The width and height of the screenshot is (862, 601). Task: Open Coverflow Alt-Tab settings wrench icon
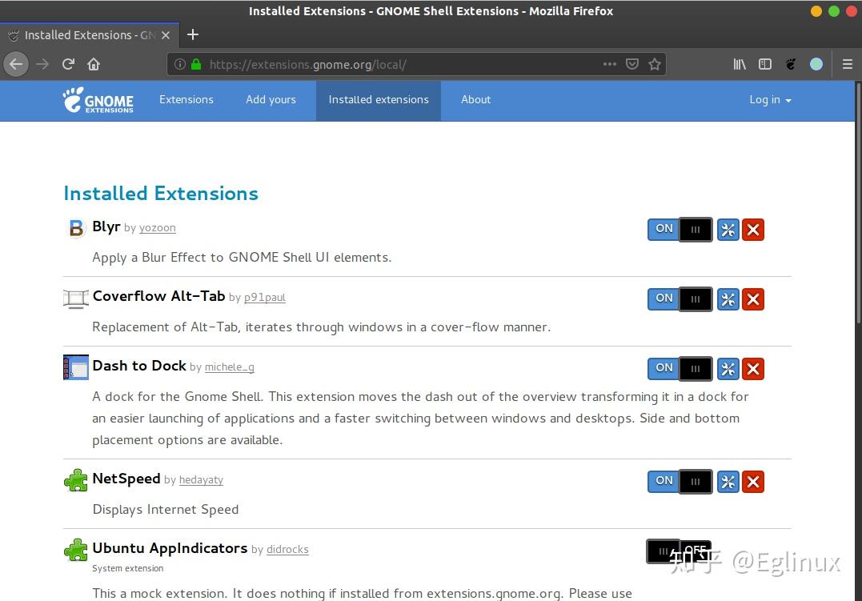click(x=728, y=299)
